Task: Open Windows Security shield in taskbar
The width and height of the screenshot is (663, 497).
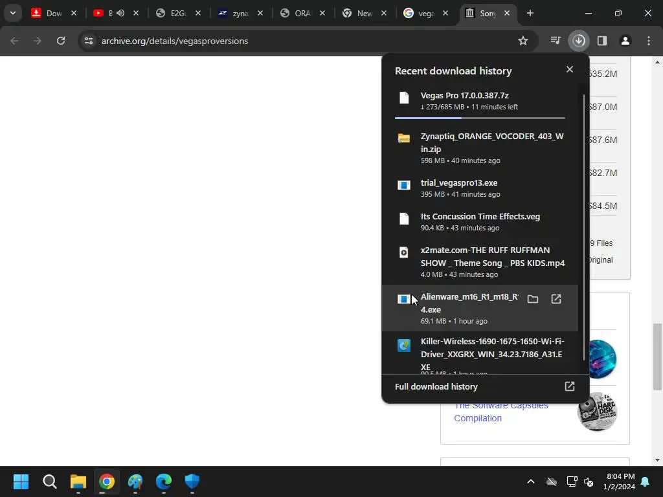Action: pos(192,481)
